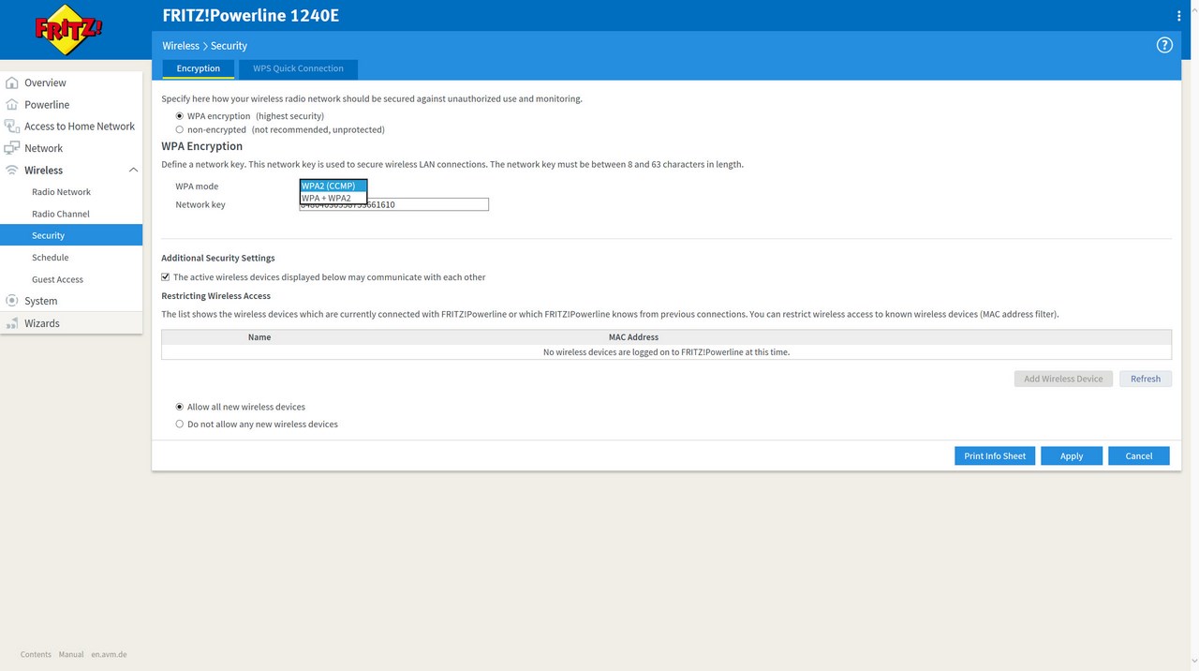Click the Cancel button
The width and height of the screenshot is (1199, 671).
click(x=1139, y=455)
